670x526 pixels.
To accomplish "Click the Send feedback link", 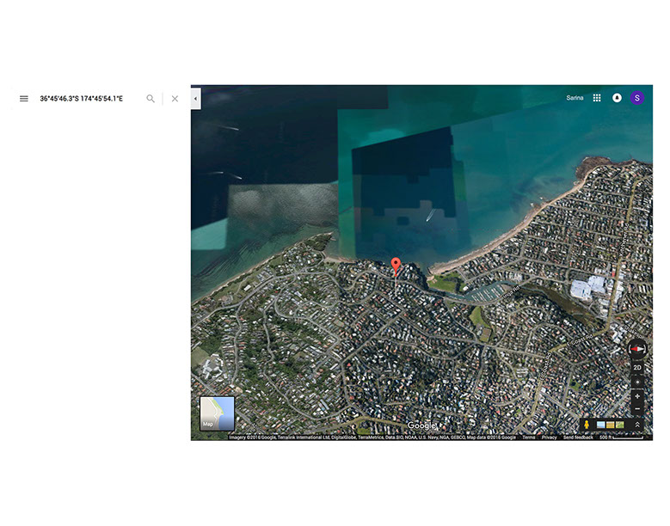I will point(578,437).
